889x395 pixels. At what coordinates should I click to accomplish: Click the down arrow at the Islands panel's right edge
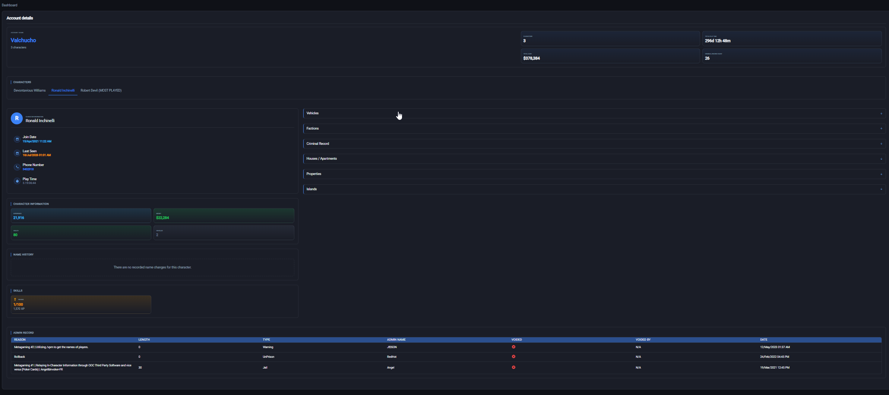881,189
